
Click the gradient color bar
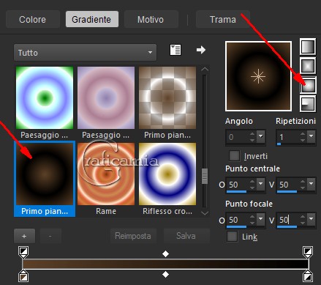(x=165, y=264)
